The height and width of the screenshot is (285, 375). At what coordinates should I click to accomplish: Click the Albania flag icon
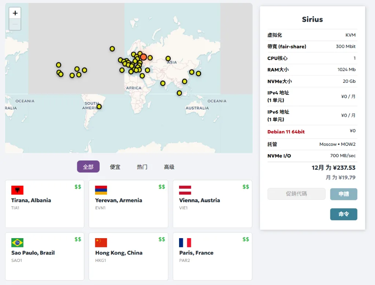tap(17, 190)
